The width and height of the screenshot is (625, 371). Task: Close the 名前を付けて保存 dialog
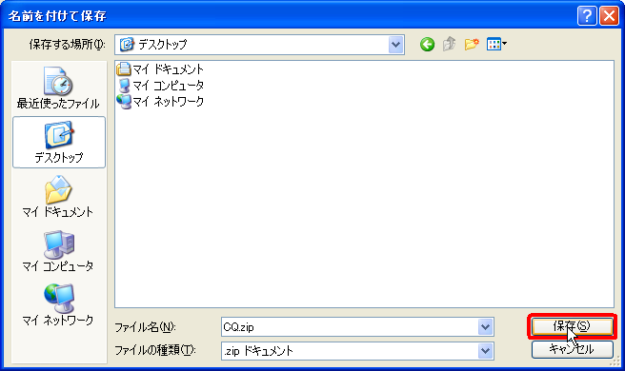click(x=610, y=16)
